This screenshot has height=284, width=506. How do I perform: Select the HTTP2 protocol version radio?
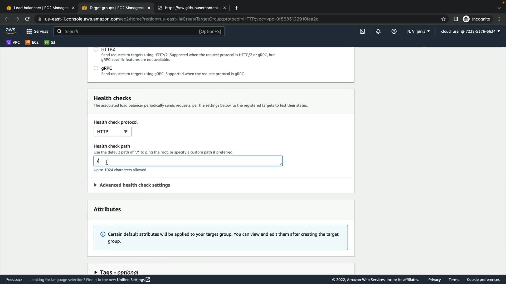[x=96, y=49]
